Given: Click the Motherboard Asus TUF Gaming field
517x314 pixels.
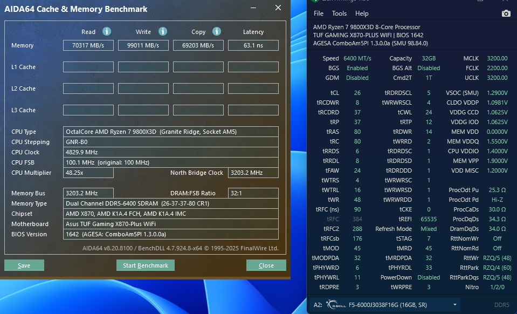Looking at the screenshot, I should click(171, 223).
